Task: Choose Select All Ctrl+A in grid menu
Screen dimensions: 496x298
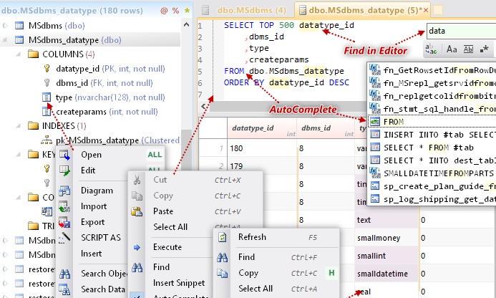Action: click(x=276, y=289)
